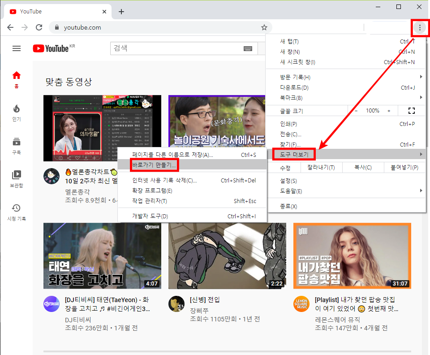430x355 pixels.
Task: Open the 태연 화장을 고치고 video thumbnail
Action: coord(102,255)
